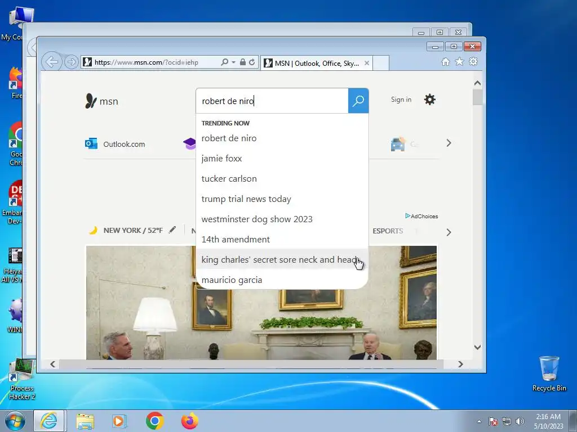Launch Firefox from the taskbar
The width and height of the screenshot is (577, 432).
189,421
